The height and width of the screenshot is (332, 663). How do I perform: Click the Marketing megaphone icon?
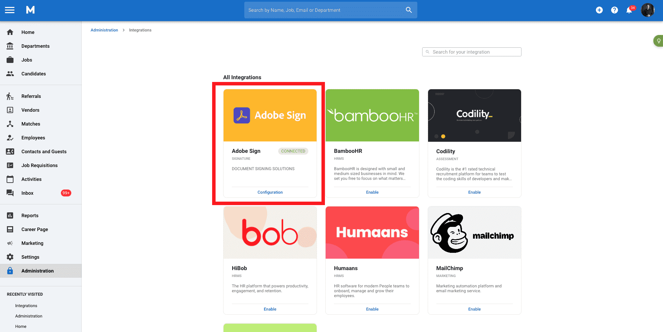[10, 243]
